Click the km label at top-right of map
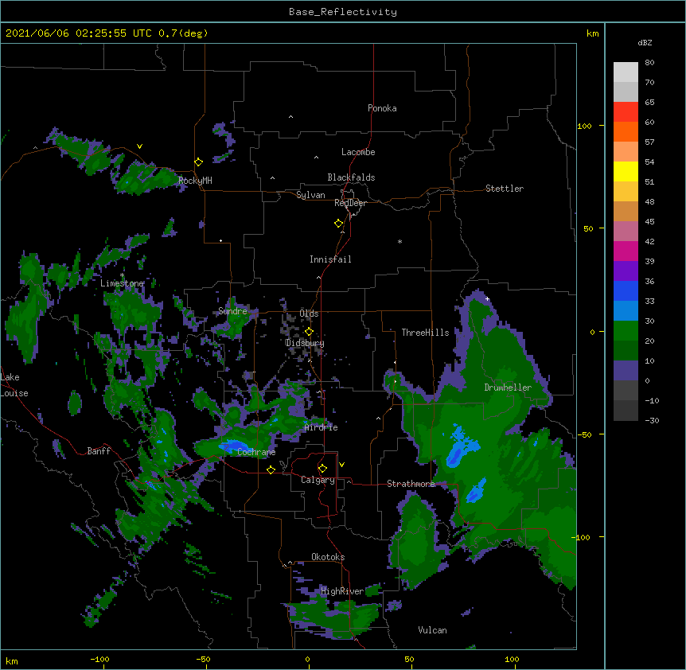The width and height of the screenshot is (686, 670). click(x=592, y=33)
